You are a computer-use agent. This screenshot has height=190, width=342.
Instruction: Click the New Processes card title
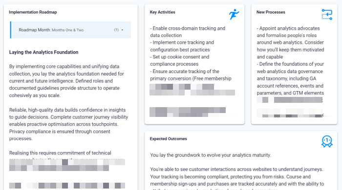click(x=271, y=12)
